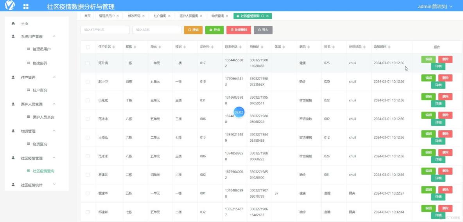Click the person icon beside 系统用户管理
This screenshot has height=222, width=463.
point(13,36)
